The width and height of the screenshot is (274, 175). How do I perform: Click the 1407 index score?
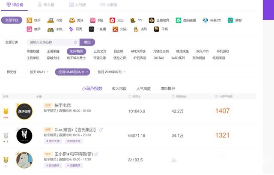(x=222, y=111)
